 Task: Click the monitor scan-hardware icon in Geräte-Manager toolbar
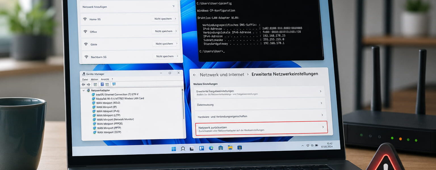point(114,84)
